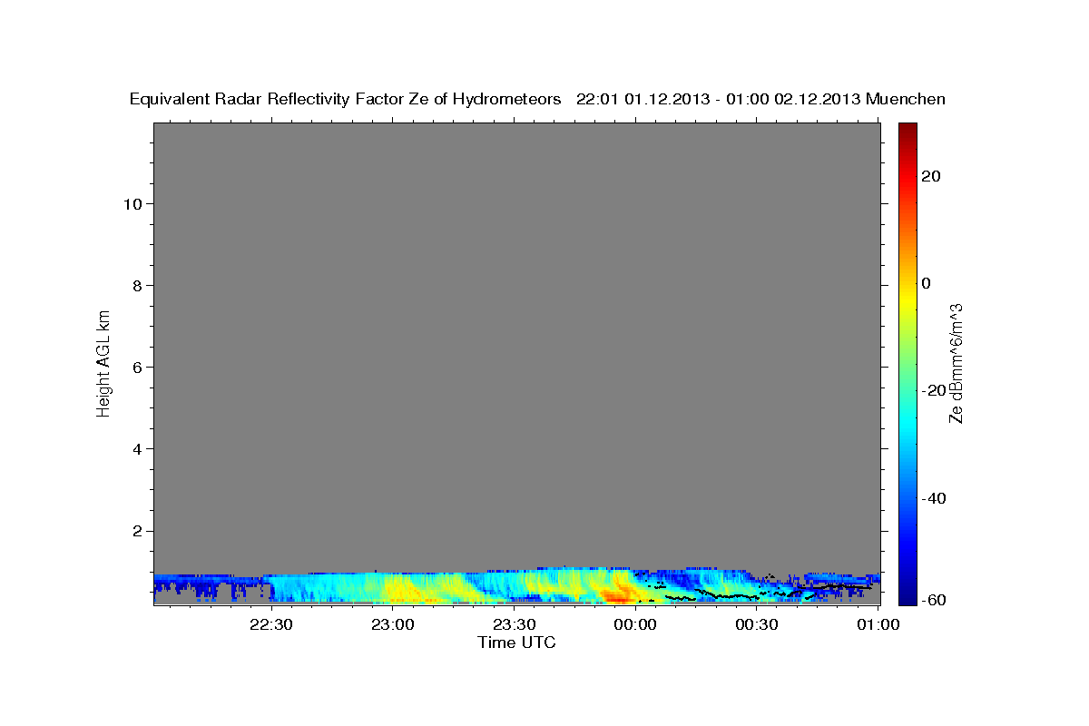Image resolution: width=1089 pixels, height=726 pixels.
Task: Click the 00:00 time tick label
Action: coord(635,624)
